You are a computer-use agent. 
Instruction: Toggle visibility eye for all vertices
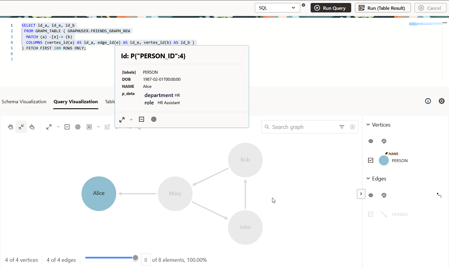371,141
